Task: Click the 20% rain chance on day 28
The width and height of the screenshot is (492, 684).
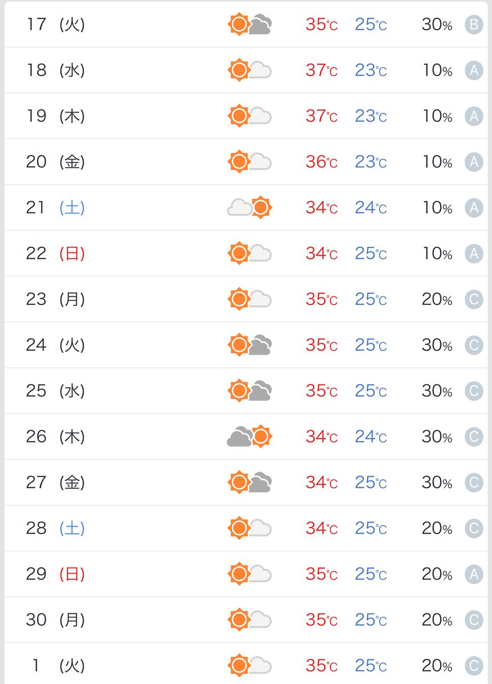Action: tap(437, 528)
